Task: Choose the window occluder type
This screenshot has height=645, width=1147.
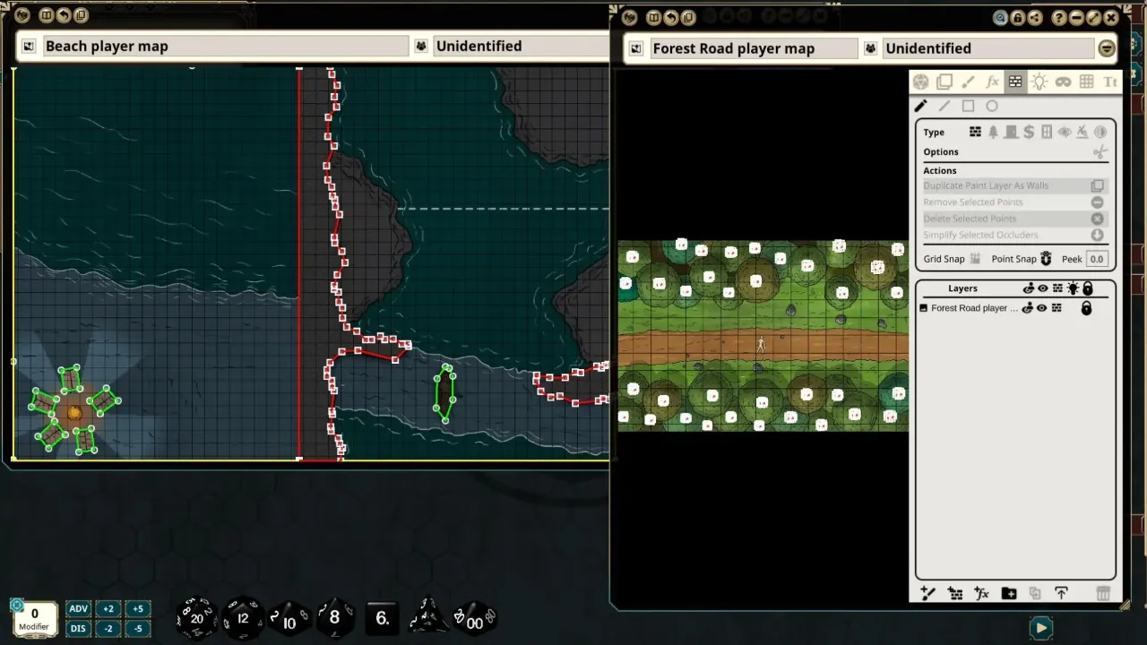Action: point(1047,132)
